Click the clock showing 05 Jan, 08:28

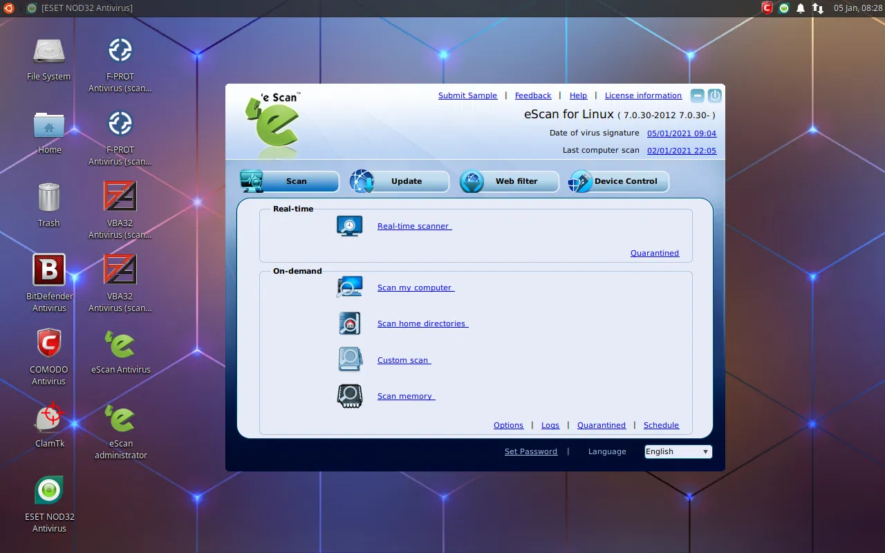point(857,8)
